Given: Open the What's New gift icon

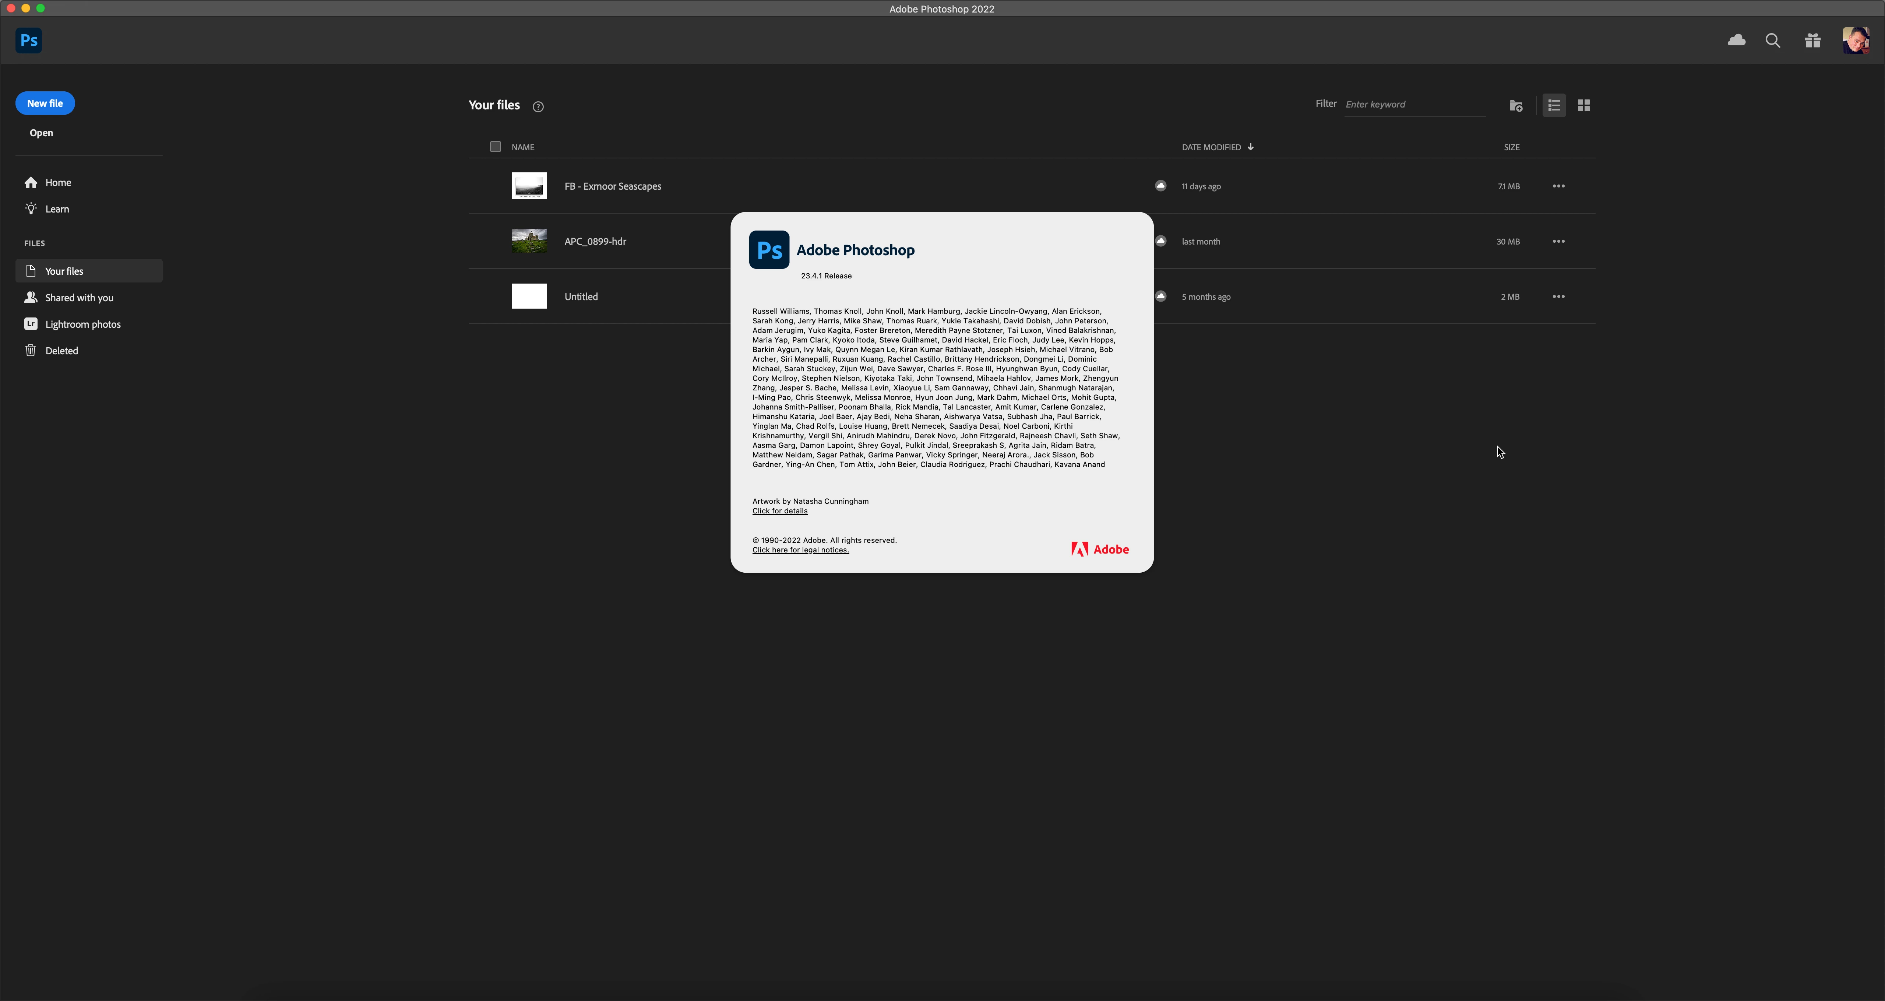Looking at the screenshot, I should tap(1812, 40).
